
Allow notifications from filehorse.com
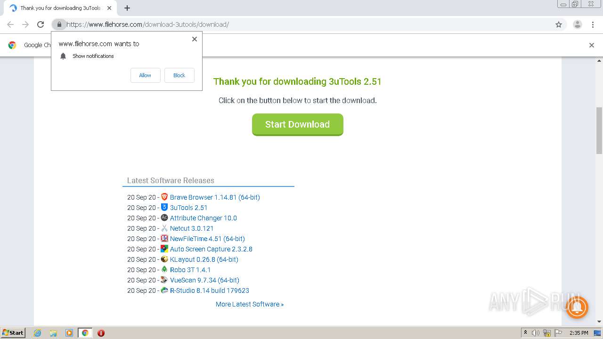pyautogui.click(x=145, y=75)
